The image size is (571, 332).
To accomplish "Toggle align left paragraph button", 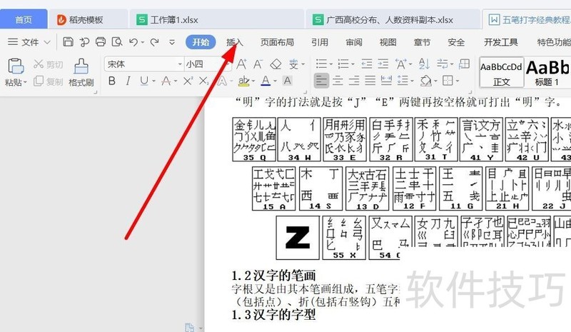I will pyautogui.click(x=322, y=81).
